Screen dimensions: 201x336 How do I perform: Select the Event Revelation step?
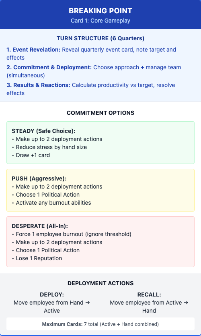click(91, 54)
